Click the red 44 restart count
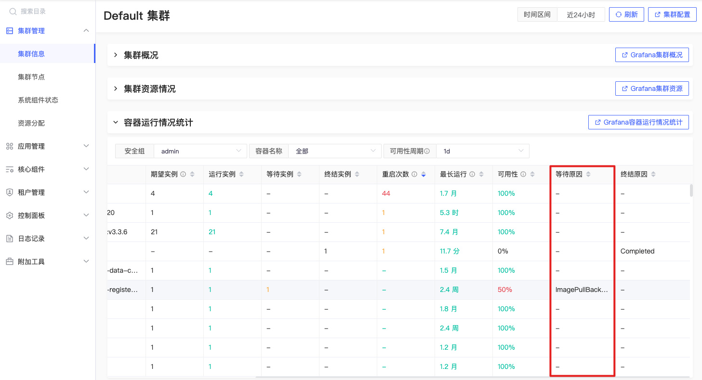 coord(386,193)
